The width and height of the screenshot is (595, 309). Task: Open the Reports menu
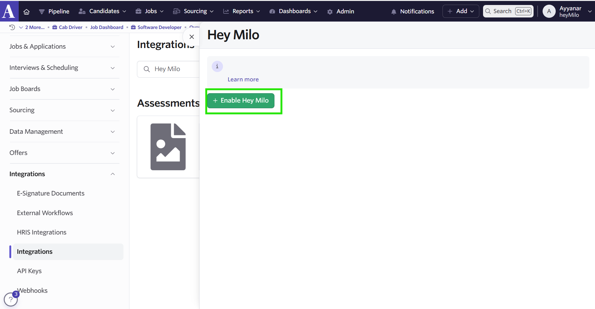click(242, 12)
